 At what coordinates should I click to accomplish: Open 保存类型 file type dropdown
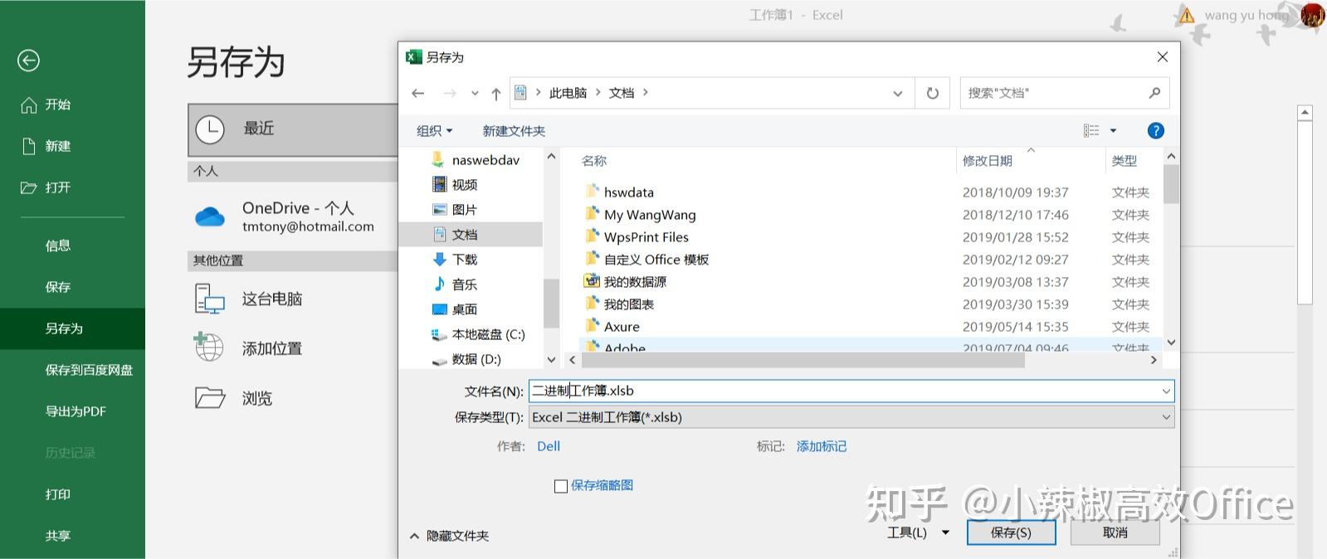pos(851,417)
